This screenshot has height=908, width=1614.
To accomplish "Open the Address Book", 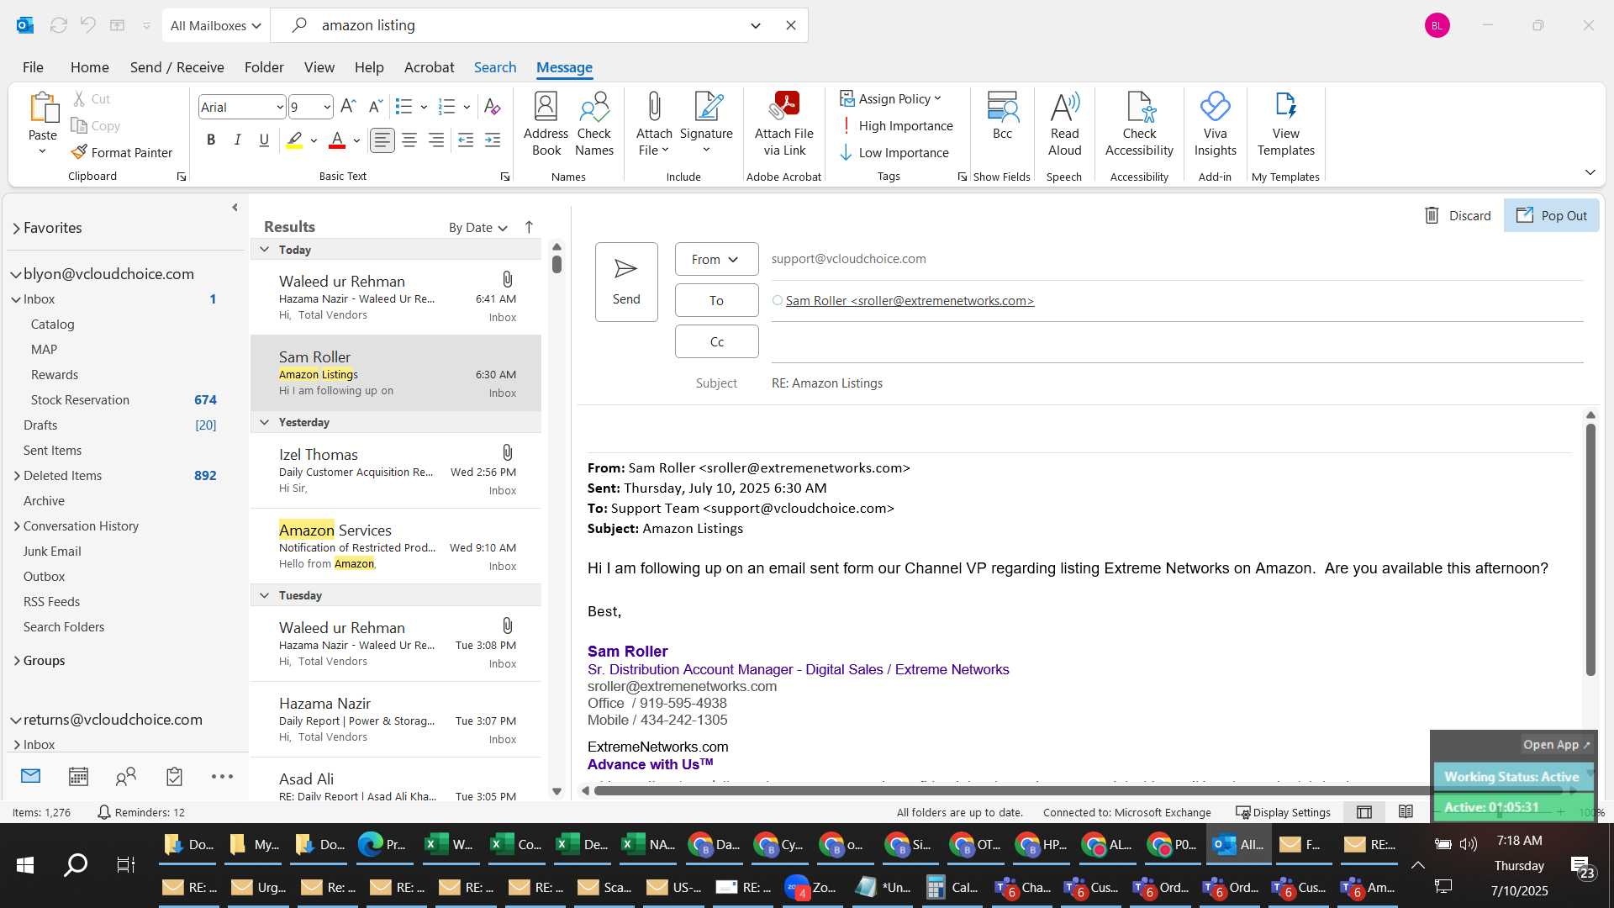I will pos(546,124).
